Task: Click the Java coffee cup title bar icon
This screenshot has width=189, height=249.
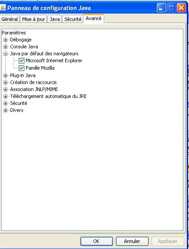Action: point(3,8)
